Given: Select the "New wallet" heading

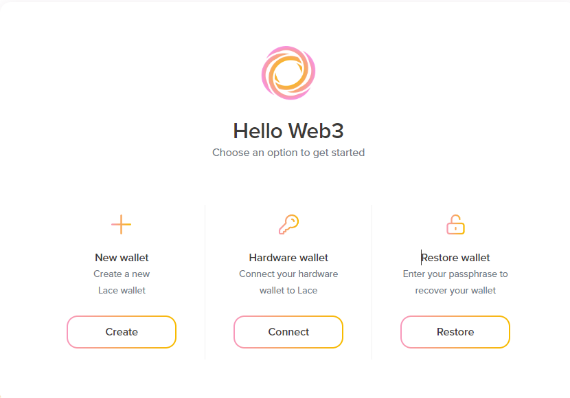Looking at the screenshot, I should [122, 258].
